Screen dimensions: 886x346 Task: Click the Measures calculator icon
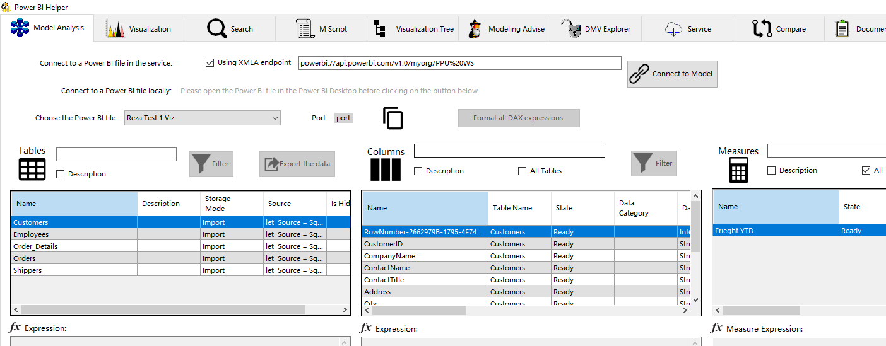[x=738, y=170]
